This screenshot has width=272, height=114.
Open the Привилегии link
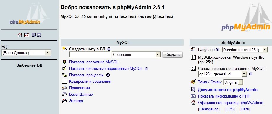pyautogui.click(x=80, y=88)
